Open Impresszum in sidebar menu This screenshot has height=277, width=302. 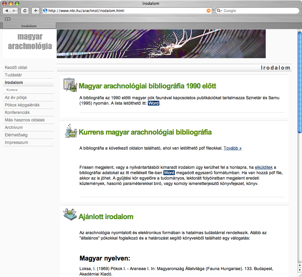coord(16,143)
